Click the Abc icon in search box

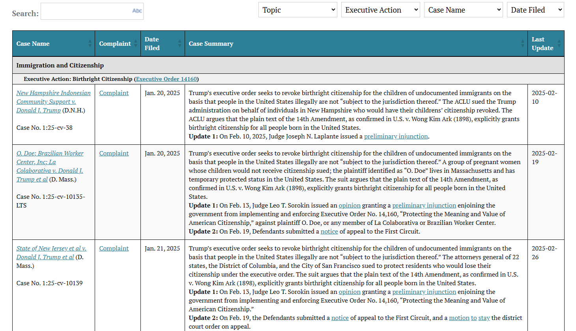137,11
